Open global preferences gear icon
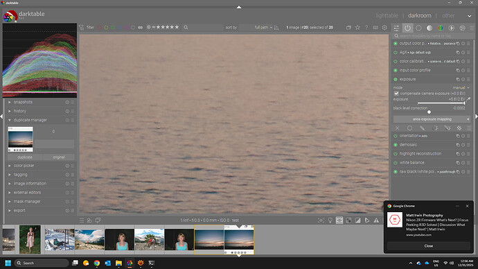Viewport: 478px width, 269px height. pyautogui.click(x=384, y=28)
